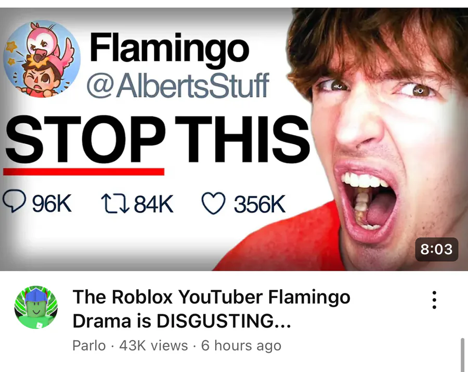Click the STOP THIS headline text
The height and width of the screenshot is (372, 468).
point(157,140)
